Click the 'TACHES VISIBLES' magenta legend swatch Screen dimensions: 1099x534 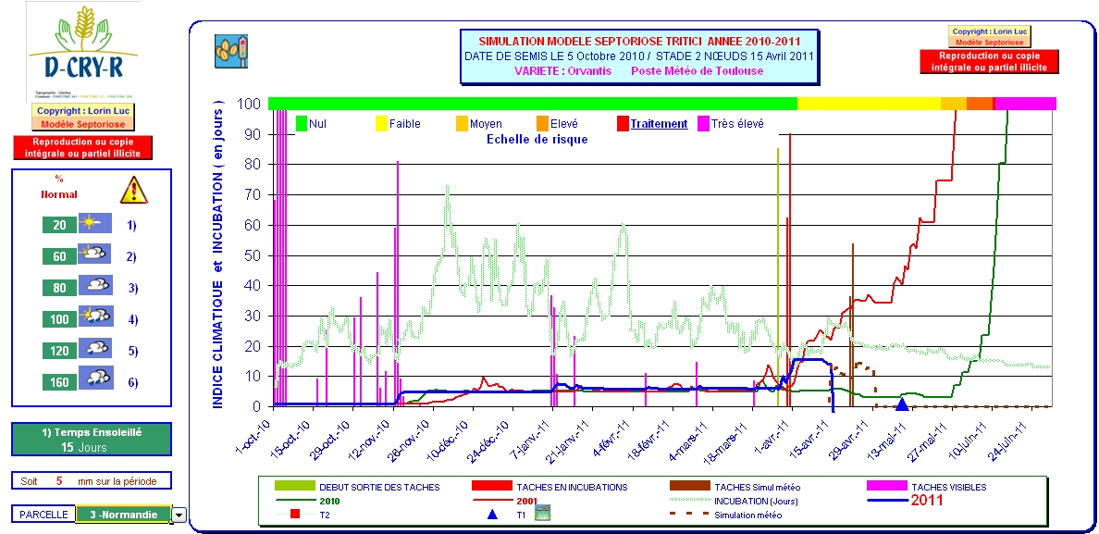point(886,487)
